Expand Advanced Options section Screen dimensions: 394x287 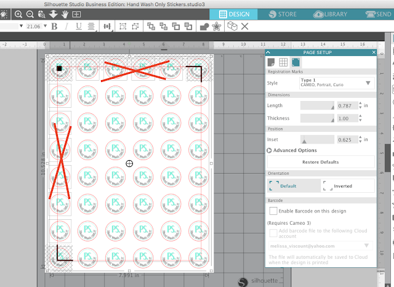click(292, 150)
